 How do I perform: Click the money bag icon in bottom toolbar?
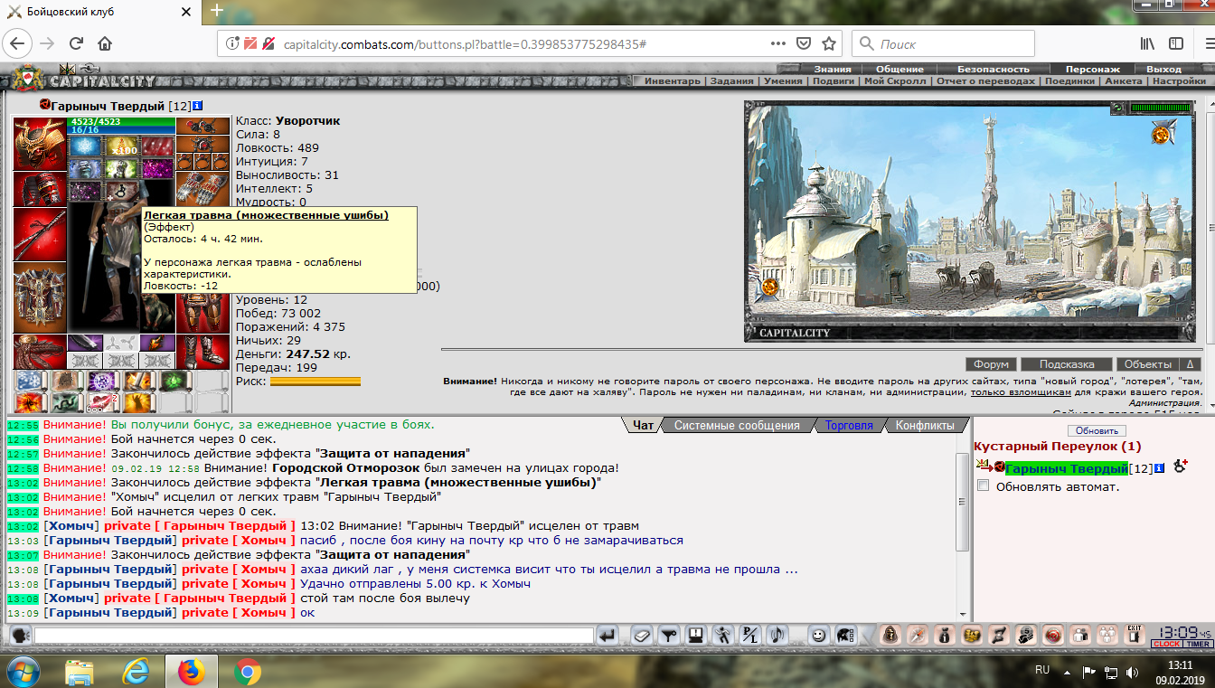point(944,635)
